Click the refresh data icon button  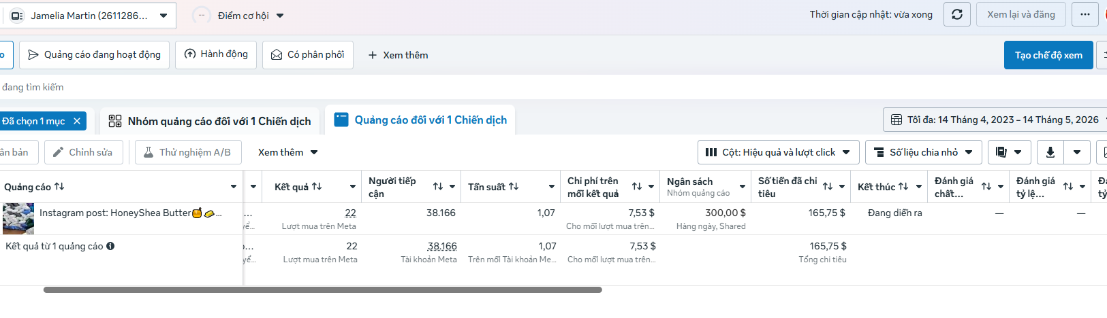[x=956, y=14]
